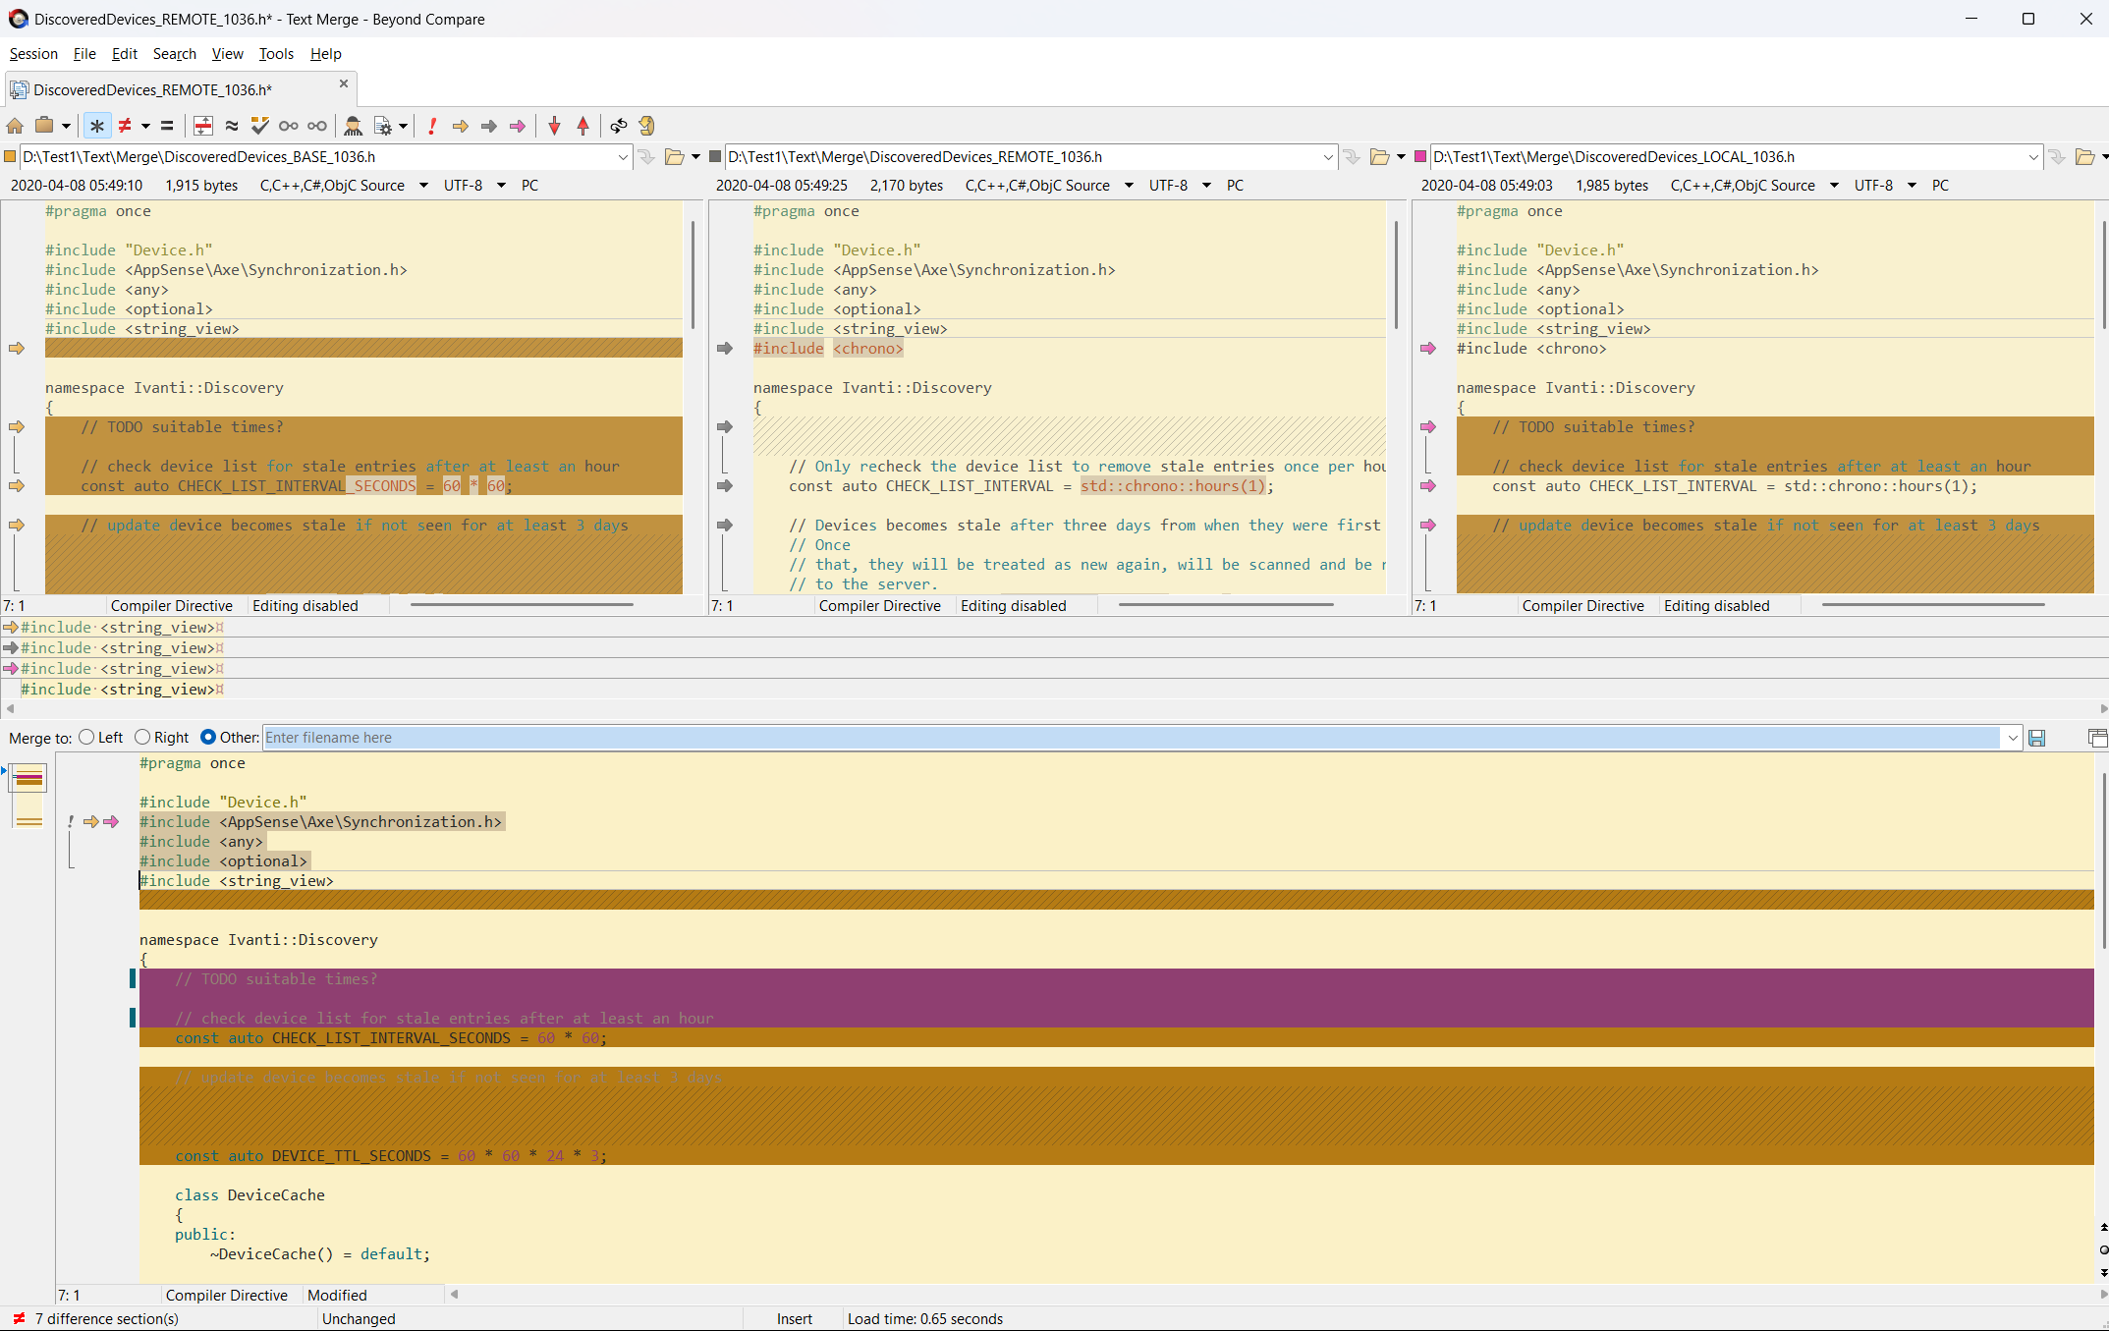This screenshot has height=1331, width=2109.
Task: Expand REMOTE file path combo box
Action: pyautogui.click(x=1328, y=157)
